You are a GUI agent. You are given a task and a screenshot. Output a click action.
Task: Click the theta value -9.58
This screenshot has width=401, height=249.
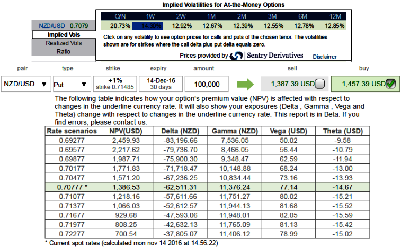343,140
